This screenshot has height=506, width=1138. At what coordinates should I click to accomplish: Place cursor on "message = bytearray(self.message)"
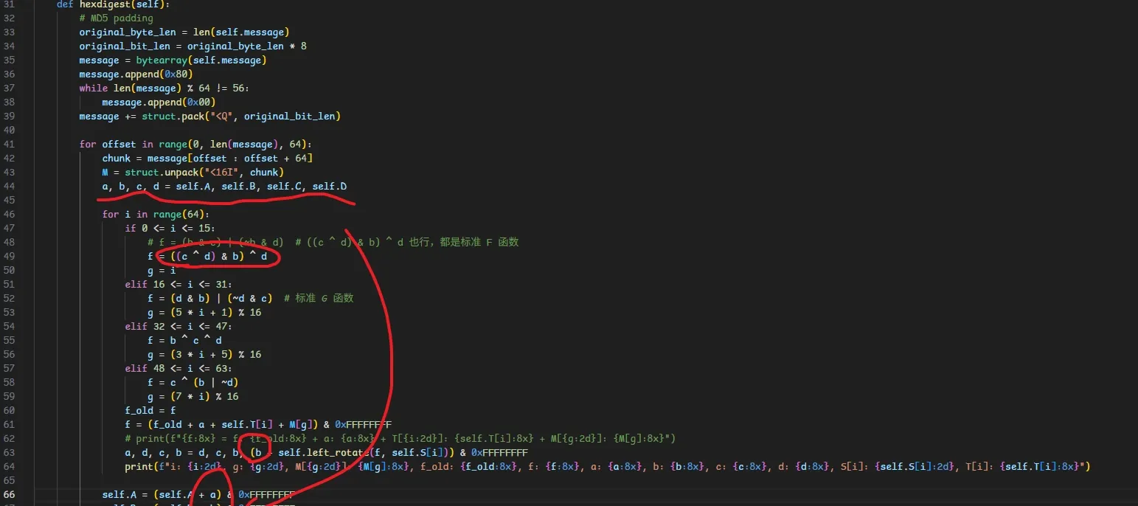[x=173, y=60]
